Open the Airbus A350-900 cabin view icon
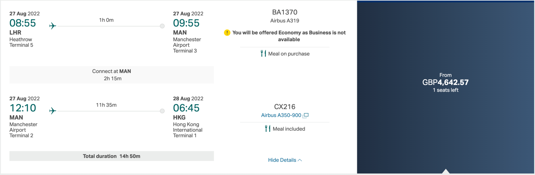This screenshot has height=175, width=535. (306, 115)
